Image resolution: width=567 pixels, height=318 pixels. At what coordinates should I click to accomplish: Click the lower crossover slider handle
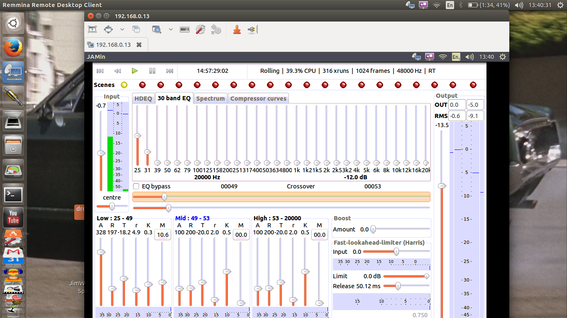[168, 207]
